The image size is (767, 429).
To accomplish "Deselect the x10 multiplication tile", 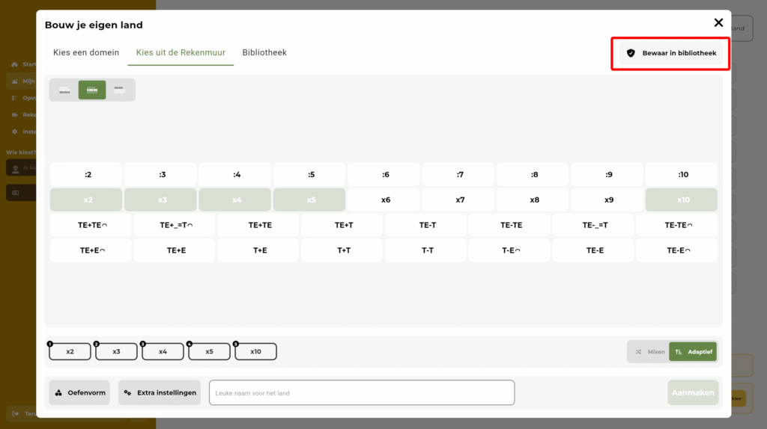I will [682, 200].
